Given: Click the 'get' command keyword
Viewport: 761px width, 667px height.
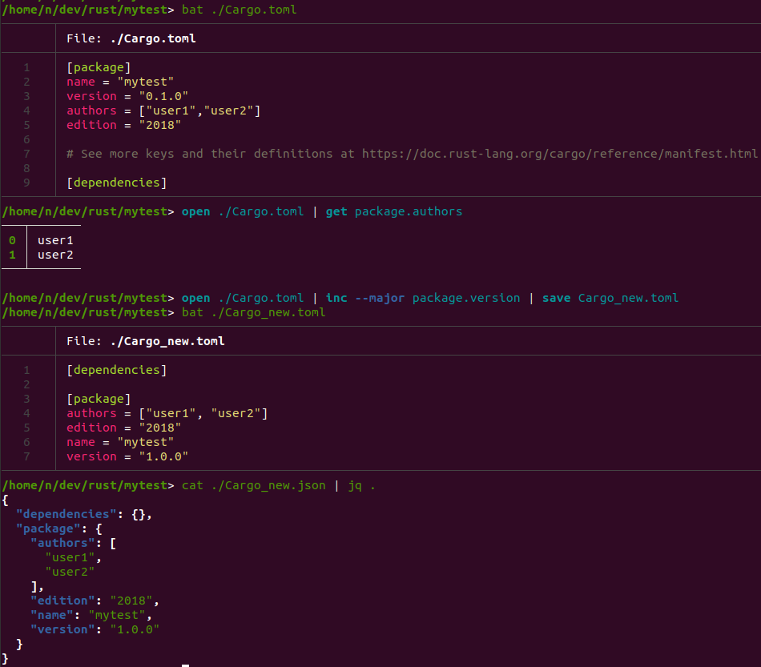Looking at the screenshot, I should click(x=336, y=211).
